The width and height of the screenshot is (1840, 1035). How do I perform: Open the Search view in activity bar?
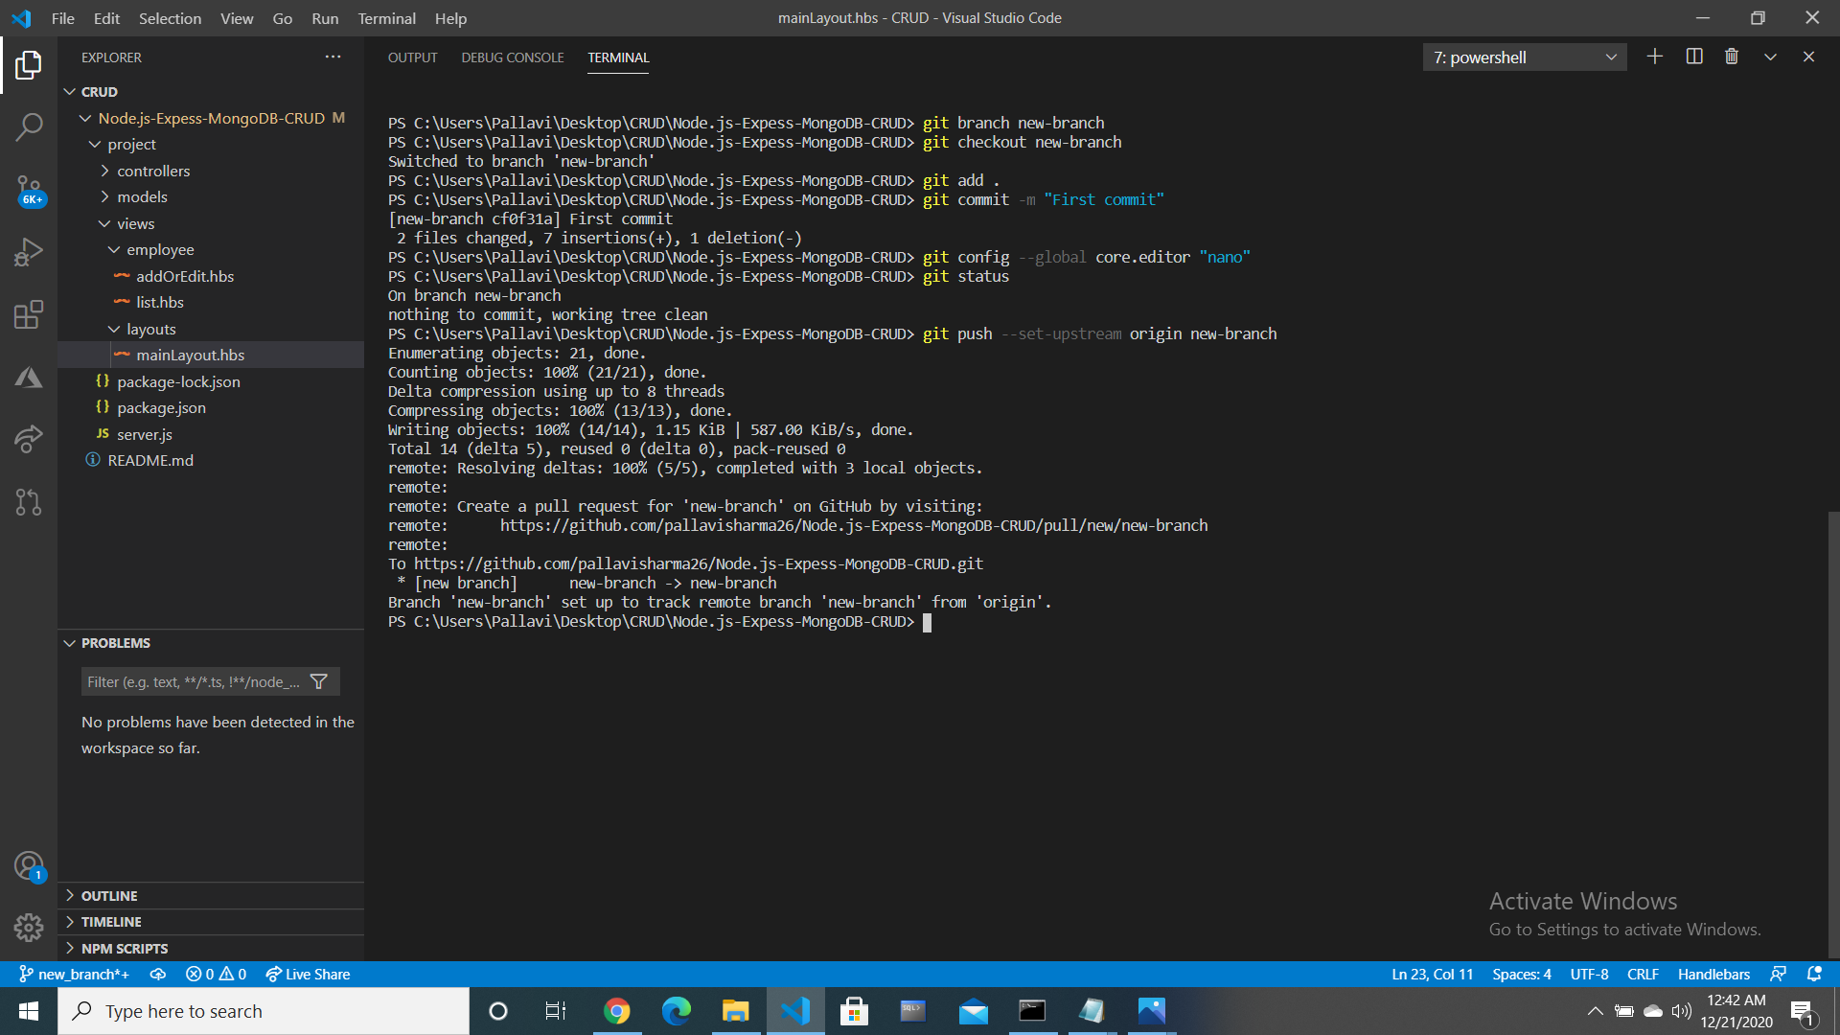[x=29, y=126]
